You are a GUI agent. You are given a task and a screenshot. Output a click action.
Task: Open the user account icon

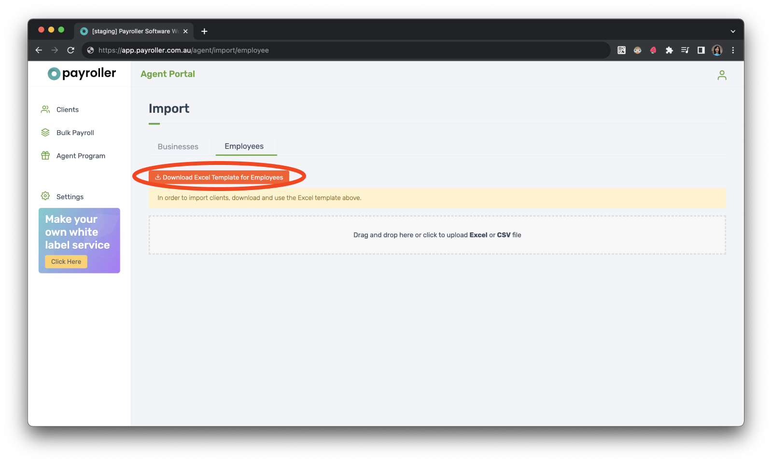(x=722, y=75)
